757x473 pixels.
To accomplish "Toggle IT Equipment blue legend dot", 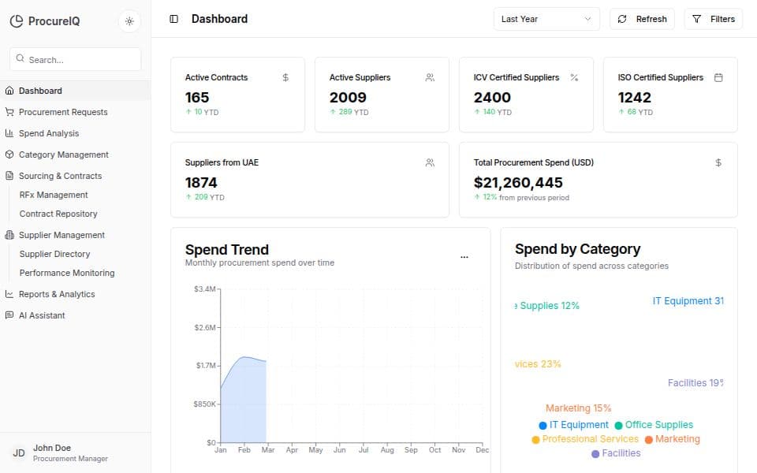I will pyautogui.click(x=543, y=425).
